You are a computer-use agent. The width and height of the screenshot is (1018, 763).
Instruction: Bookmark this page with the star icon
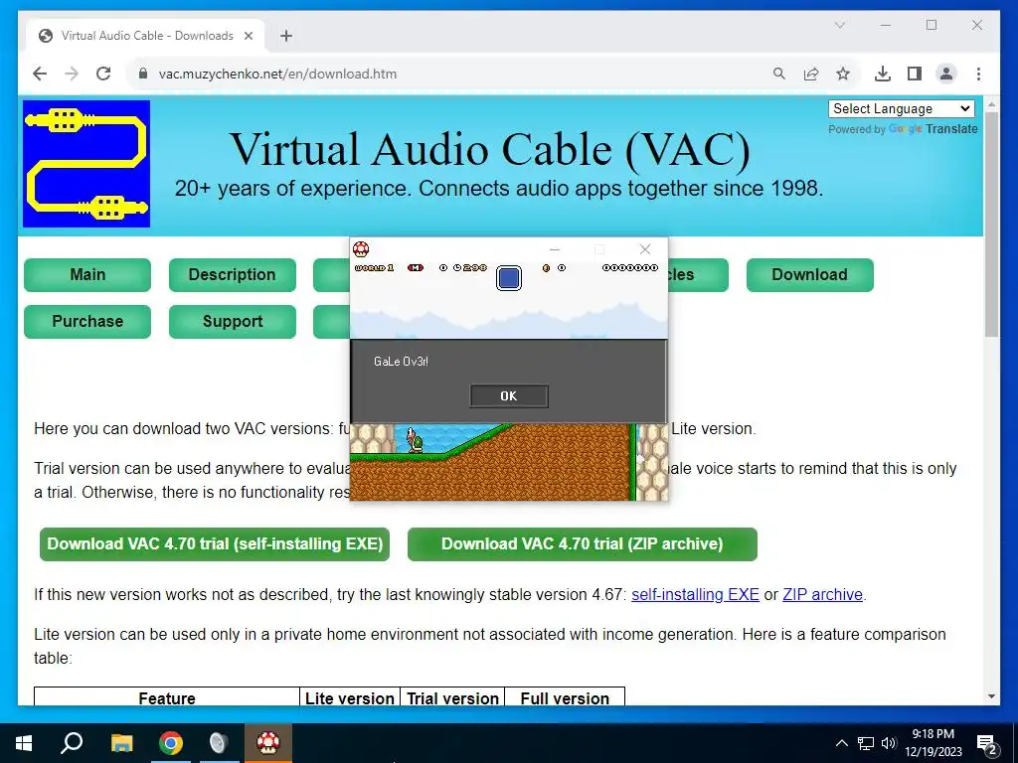843,74
